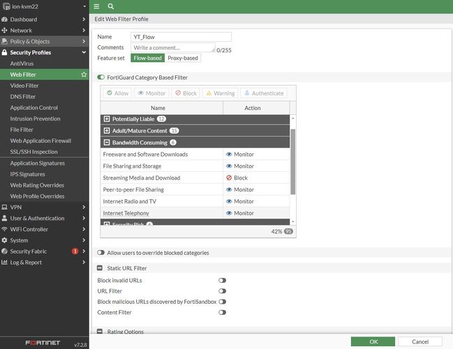Viewport: 453px width, 349px height.
Task: Click the OK button
Action: [373, 342]
